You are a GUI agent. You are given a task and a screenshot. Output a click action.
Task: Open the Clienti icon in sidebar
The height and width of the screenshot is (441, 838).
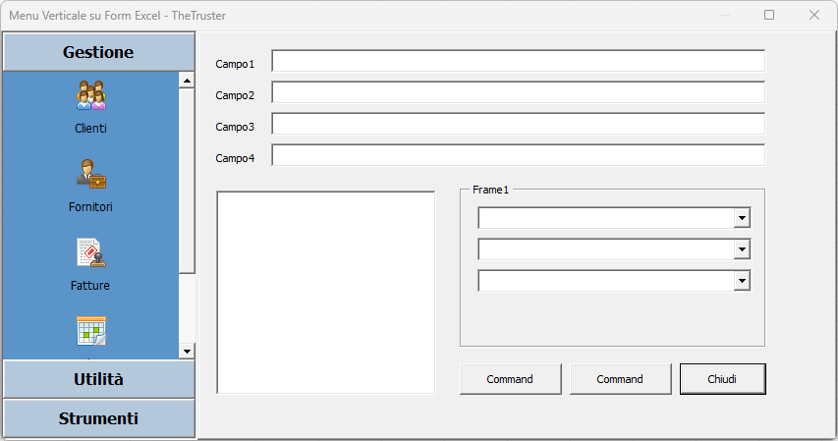click(90, 96)
